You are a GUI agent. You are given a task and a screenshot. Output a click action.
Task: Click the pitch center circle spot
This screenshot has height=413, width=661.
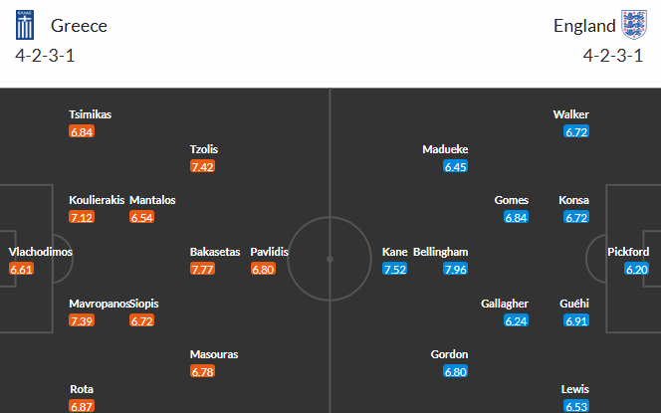tap(330, 259)
